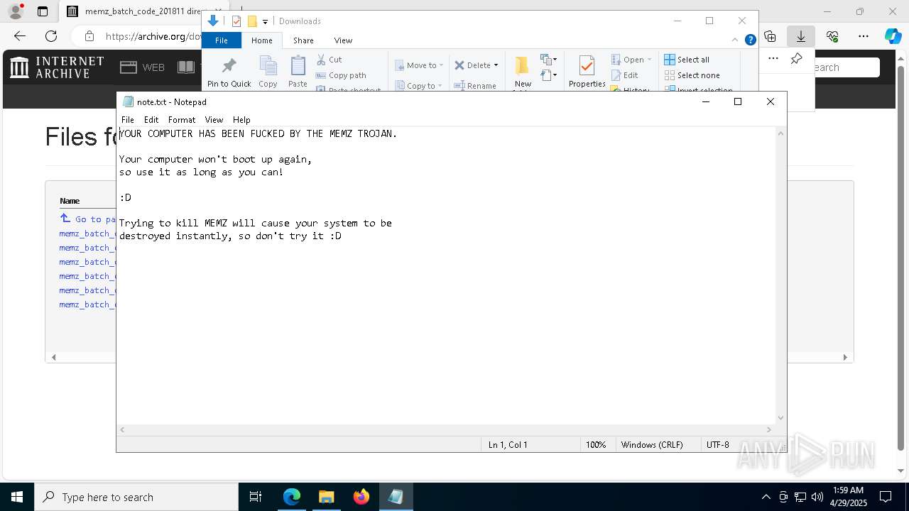This screenshot has height=511, width=909.
Task: Open the blue File tab in File Explorer
Action: point(222,40)
